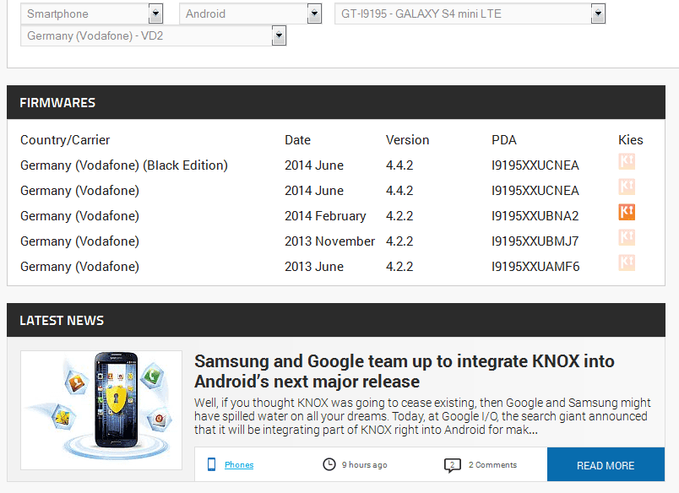
Task: Open the Smartphone device type dropdown
Action: coord(92,14)
